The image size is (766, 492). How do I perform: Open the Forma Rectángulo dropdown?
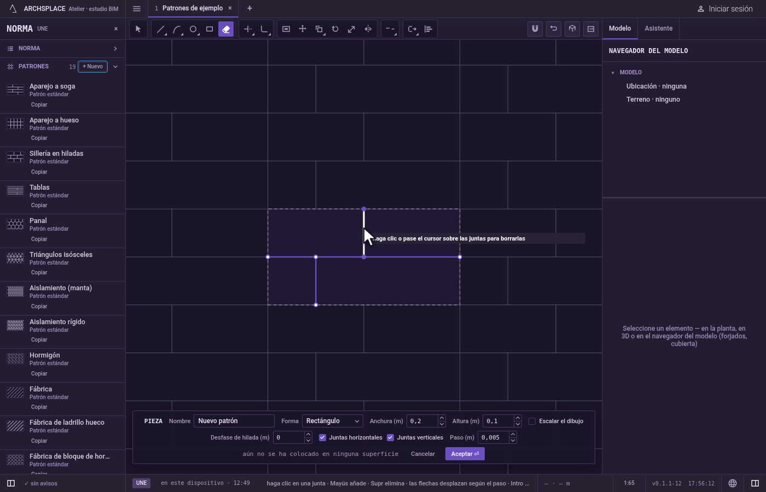(x=333, y=421)
